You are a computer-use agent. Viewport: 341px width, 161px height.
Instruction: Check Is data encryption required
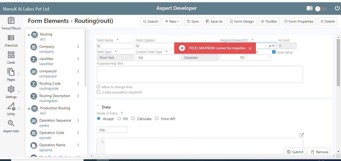click(x=98, y=92)
